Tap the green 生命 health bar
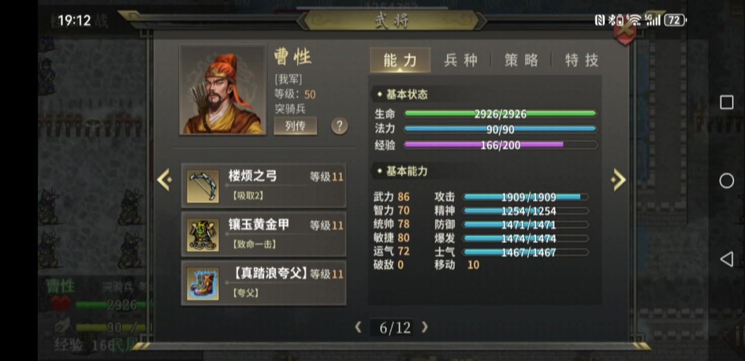The width and height of the screenshot is (745, 361). pos(500,114)
